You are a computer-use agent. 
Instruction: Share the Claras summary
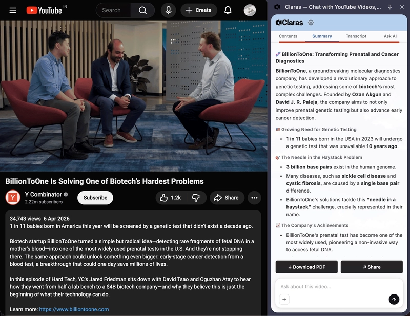[372, 267]
